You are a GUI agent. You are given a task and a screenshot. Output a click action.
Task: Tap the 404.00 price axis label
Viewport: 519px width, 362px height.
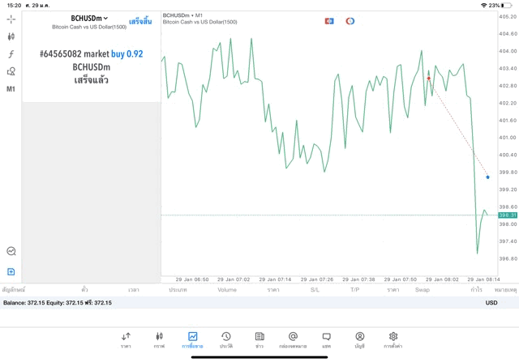pos(508,51)
